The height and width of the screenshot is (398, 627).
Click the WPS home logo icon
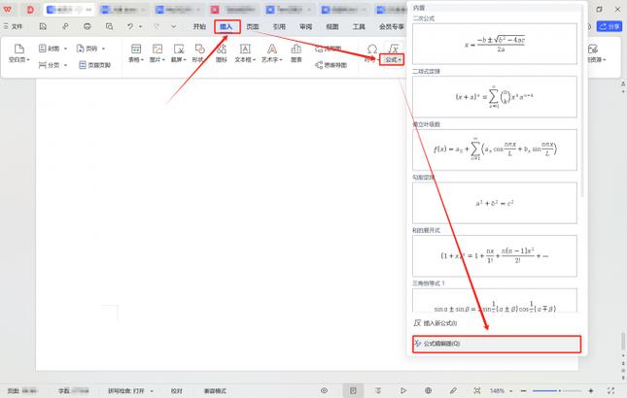point(8,9)
